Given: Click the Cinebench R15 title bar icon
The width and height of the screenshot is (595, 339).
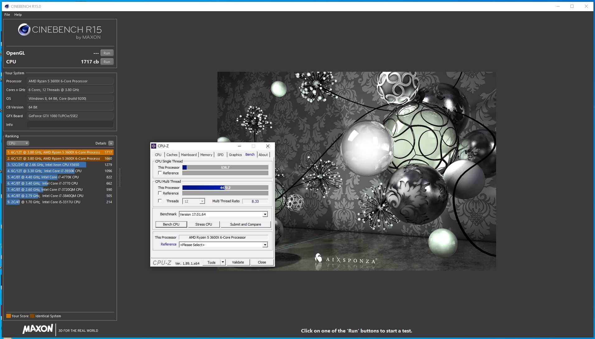Looking at the screenshot, I should point(7,6).
